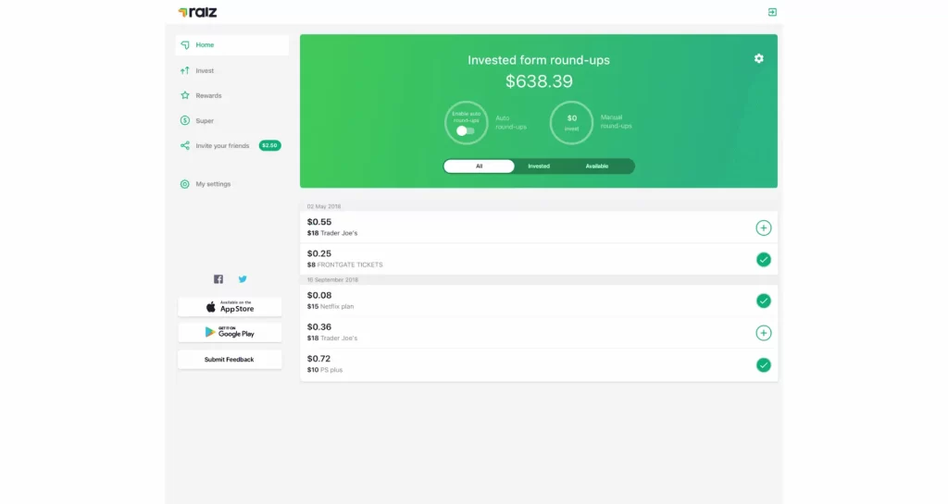Click the 'Netflix plan' merchant text
This screenshot has width=948, height=504.
click(337, 307)
